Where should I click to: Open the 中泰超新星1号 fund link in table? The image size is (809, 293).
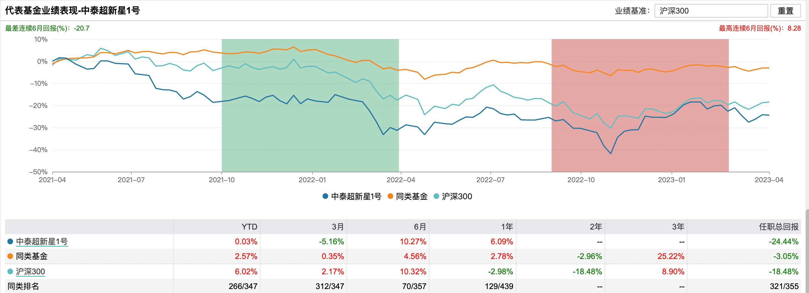click(x=42, y=242)
